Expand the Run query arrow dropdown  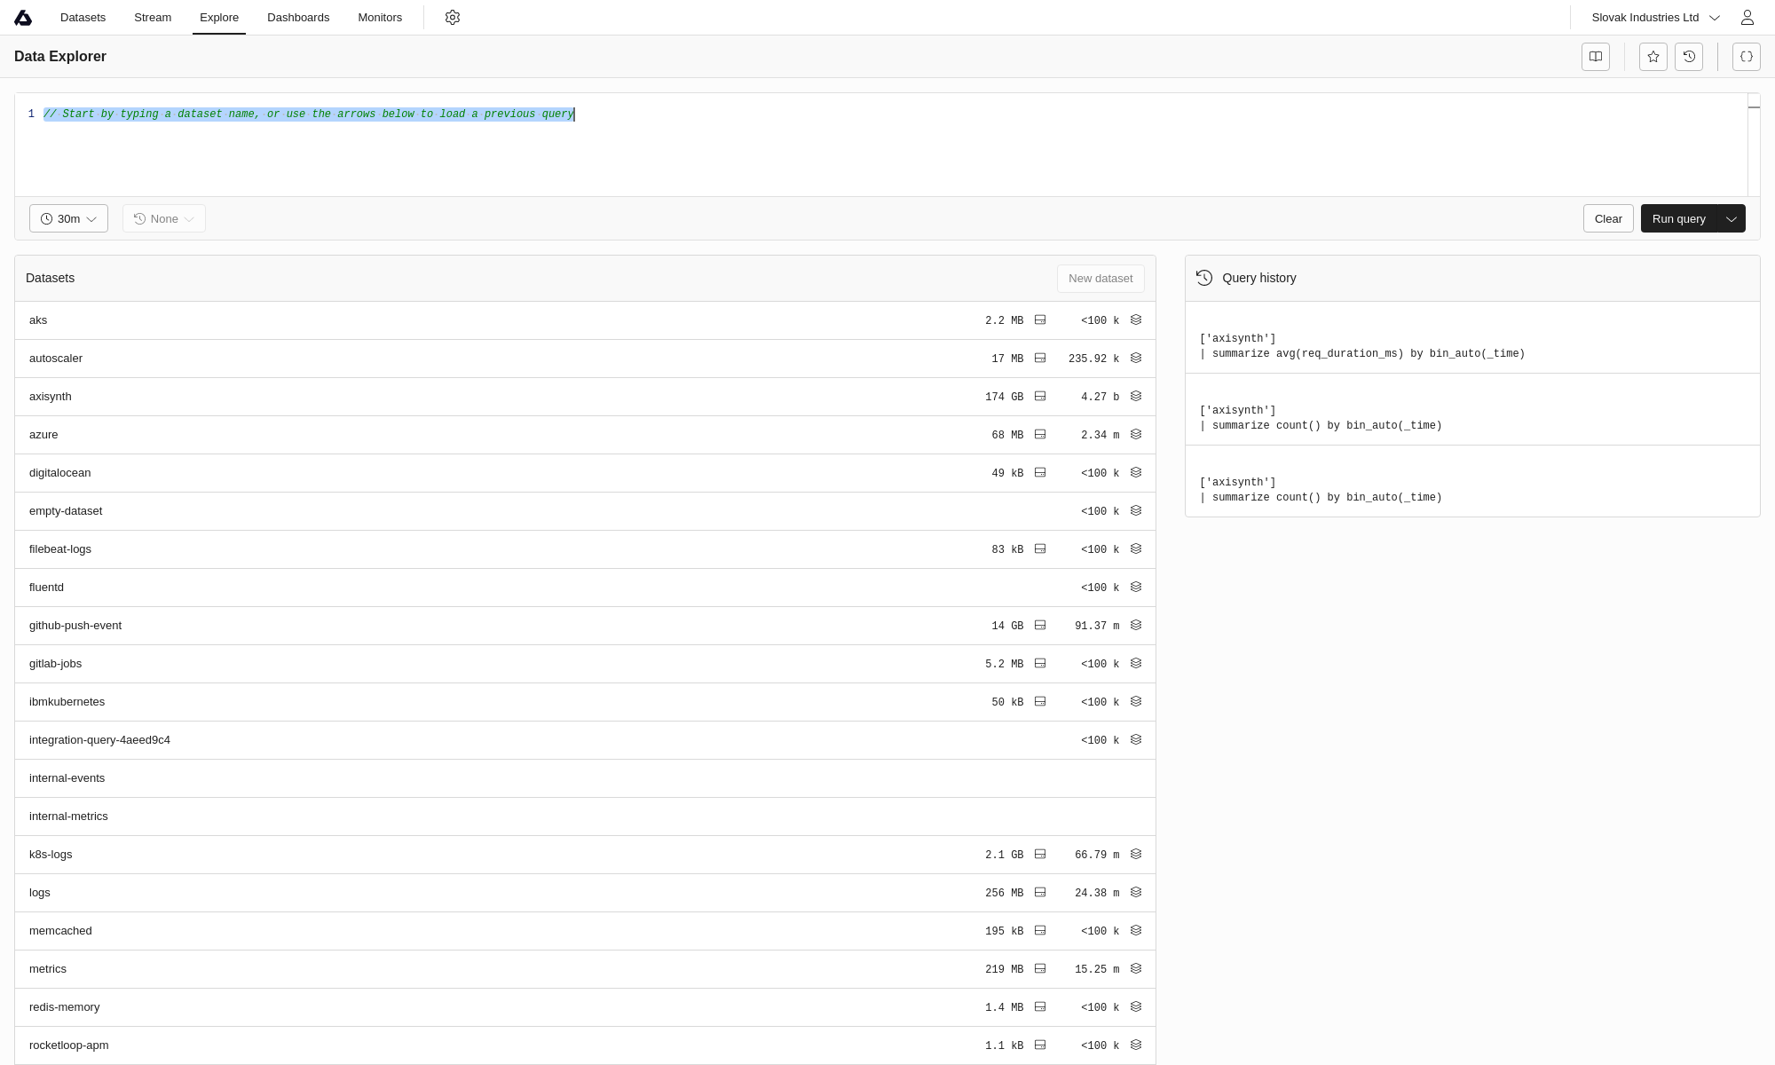point(1732,219)
